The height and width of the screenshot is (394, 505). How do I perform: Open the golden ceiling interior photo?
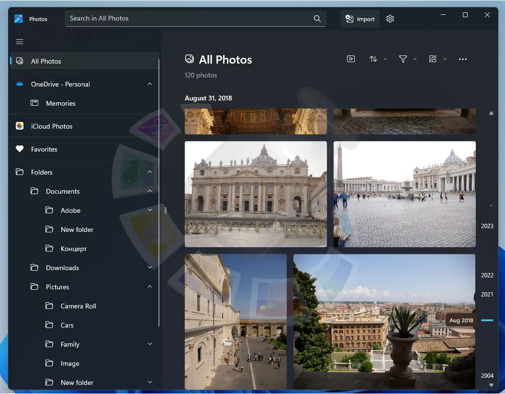(256, 121)
